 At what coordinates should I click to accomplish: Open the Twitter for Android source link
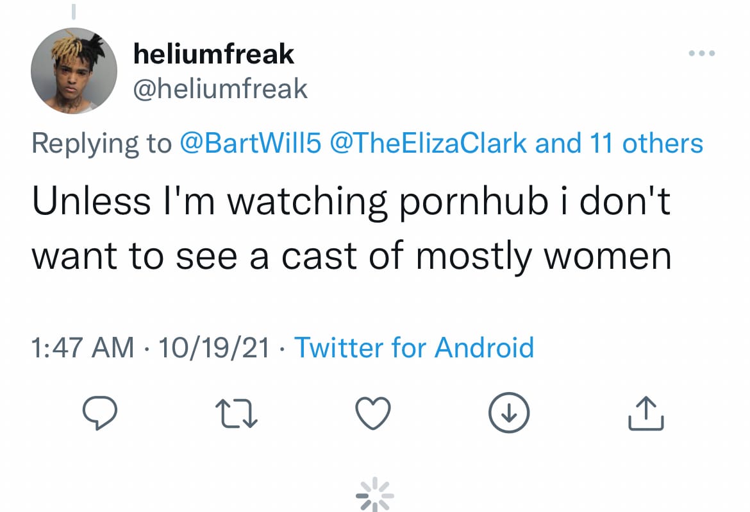coord(413,347)
